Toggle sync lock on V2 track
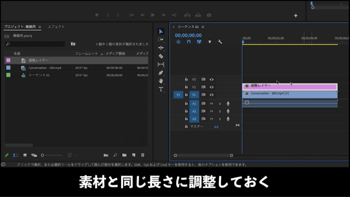Screen dimensions: 350x197 (203, 87)
